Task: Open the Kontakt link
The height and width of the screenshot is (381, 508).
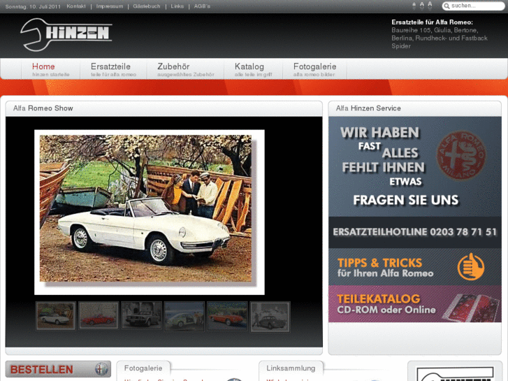Action: pyautogui.click(x=76, y=6)
